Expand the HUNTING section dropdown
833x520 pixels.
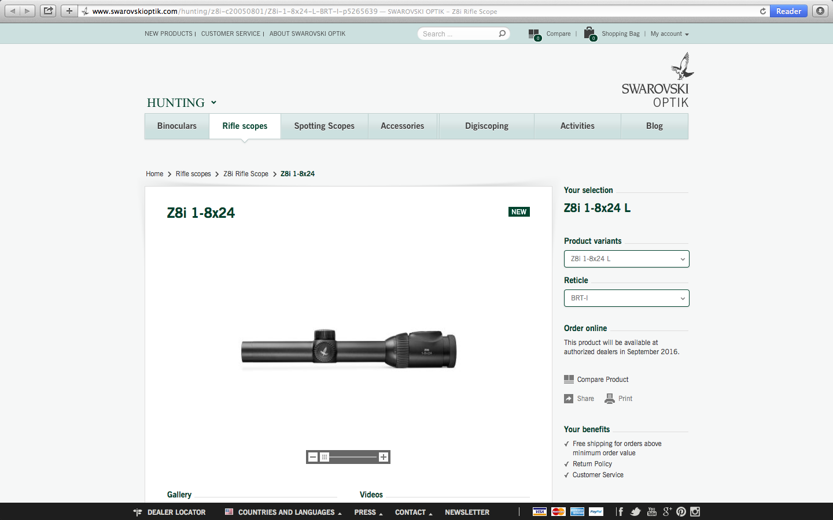click(x=181, y=102)
